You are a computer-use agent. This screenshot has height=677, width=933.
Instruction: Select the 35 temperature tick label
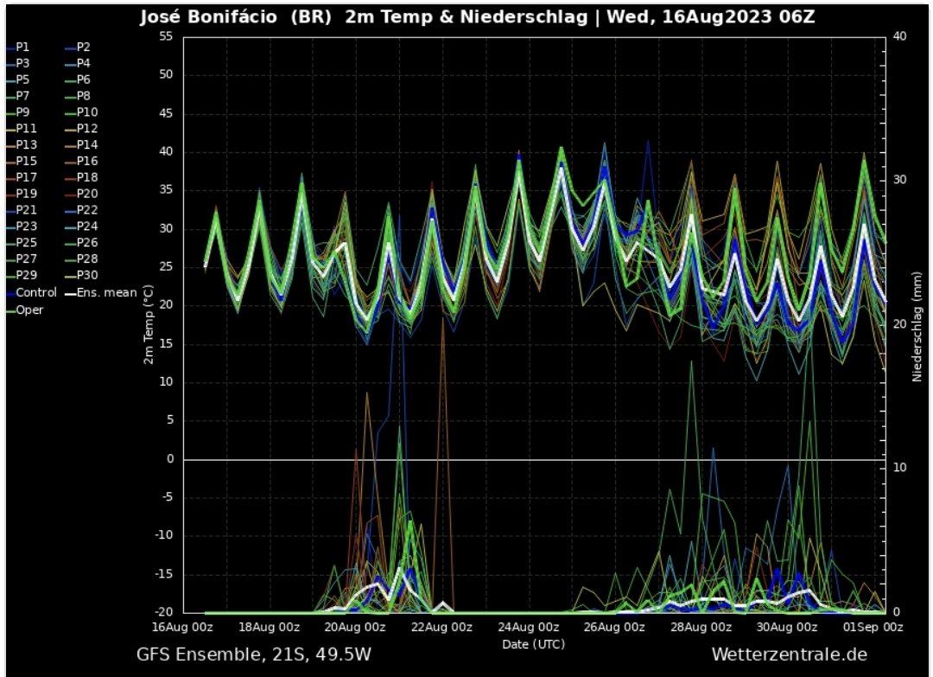[166, 190]
